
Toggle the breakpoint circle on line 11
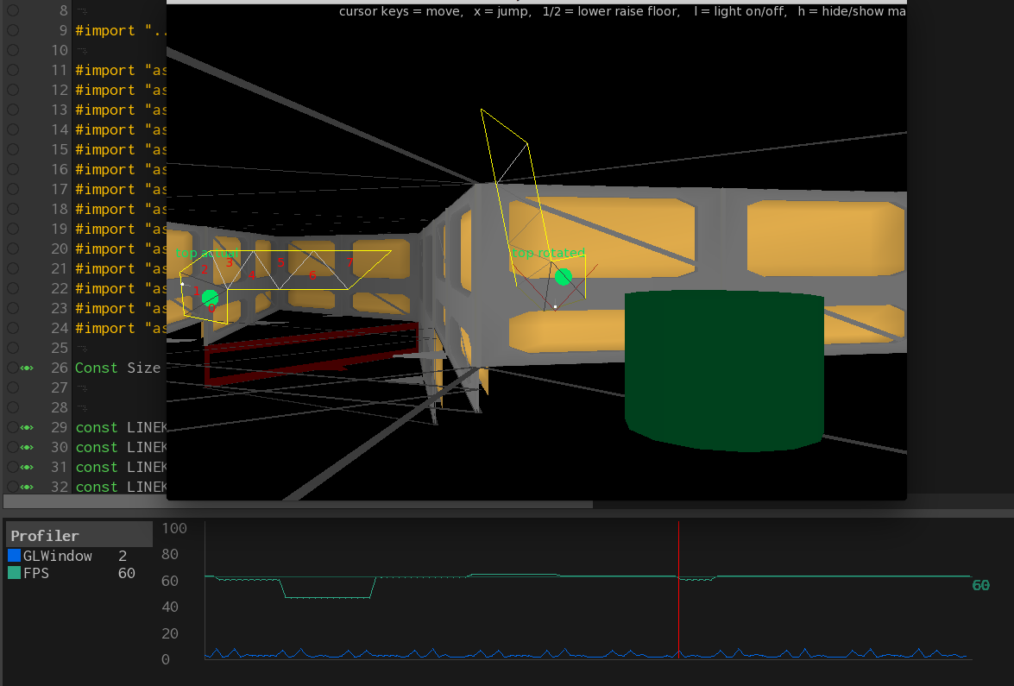(x=12, y=70)
